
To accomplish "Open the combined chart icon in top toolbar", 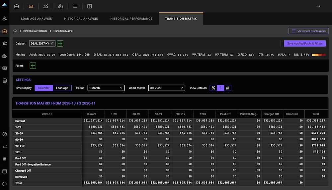I will tap(45, 6).
